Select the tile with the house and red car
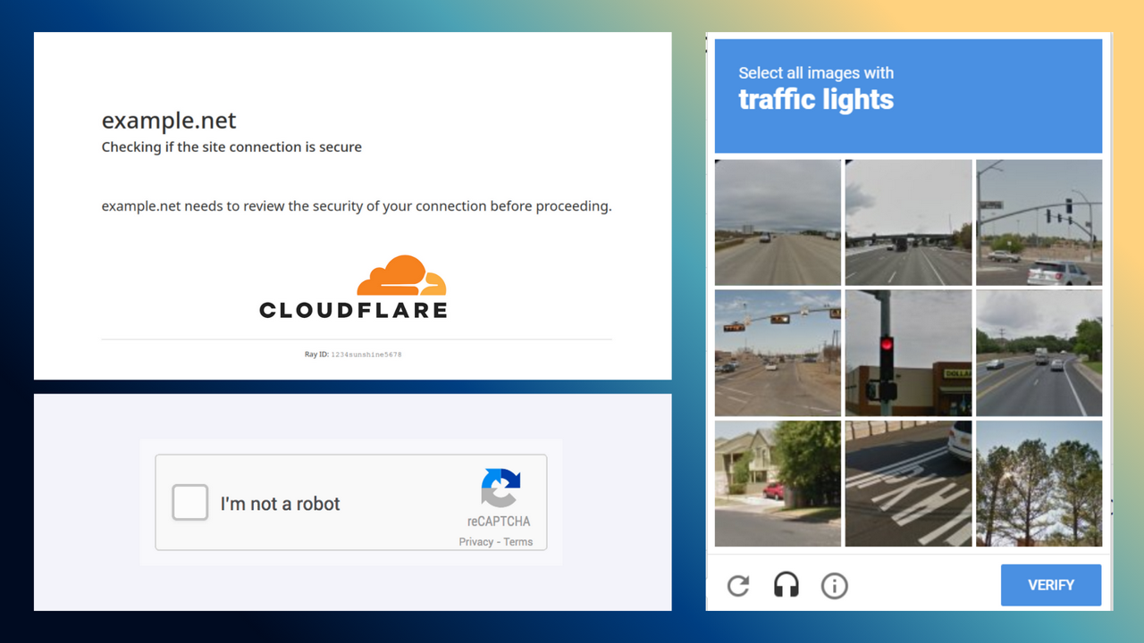Viewport: 1144px width, 643px height. pyautogui.click(x=778, y=483)
